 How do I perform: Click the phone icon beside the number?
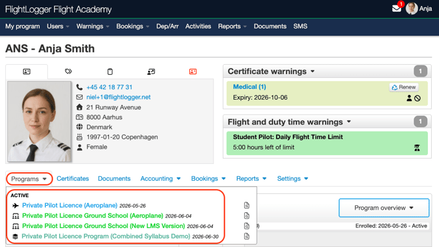(x=79, y=87)
